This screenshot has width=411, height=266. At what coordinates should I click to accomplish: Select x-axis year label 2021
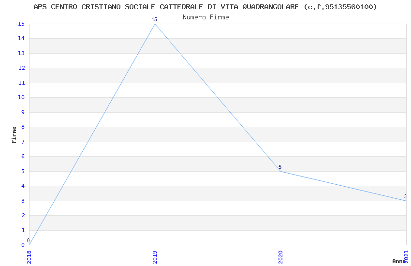coord(406,256)
